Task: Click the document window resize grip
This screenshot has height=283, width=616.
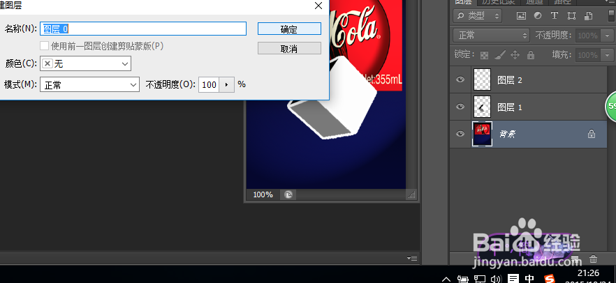Action: [x=412, y=194]
